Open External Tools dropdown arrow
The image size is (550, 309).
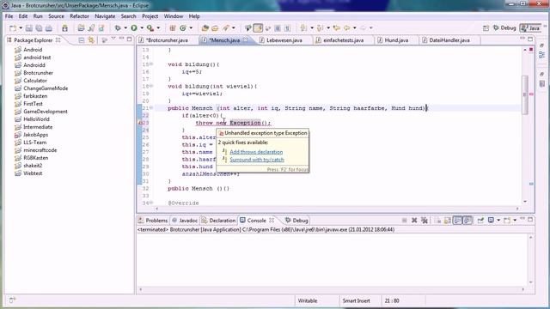click(x=158, y=28)
